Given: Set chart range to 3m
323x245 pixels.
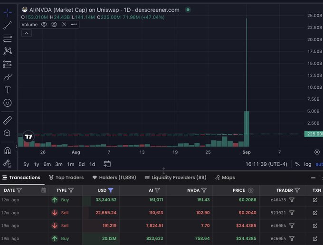Looking at the screenshot, I should tap(59, 164).
